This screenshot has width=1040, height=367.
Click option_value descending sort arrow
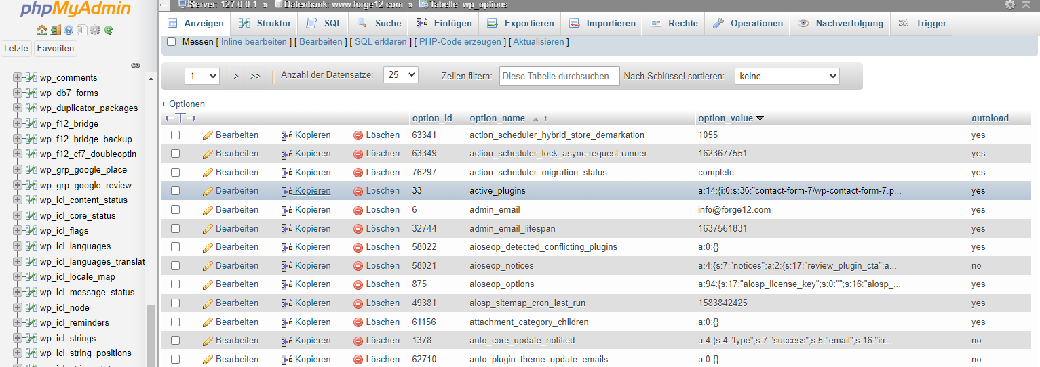coord(760,118)
